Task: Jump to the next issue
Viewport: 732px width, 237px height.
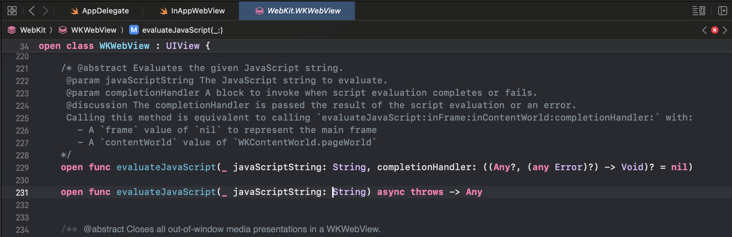Action: click(725, 30)
